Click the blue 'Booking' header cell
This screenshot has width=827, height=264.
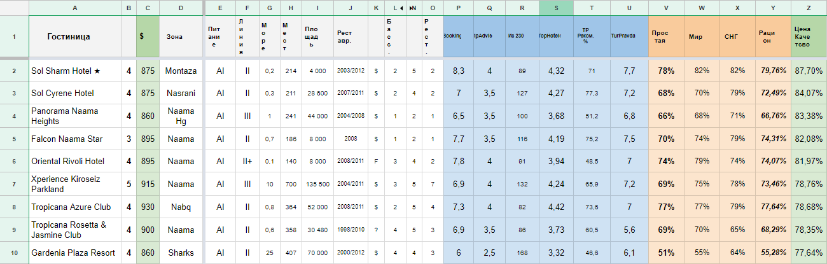pos(459,36)
